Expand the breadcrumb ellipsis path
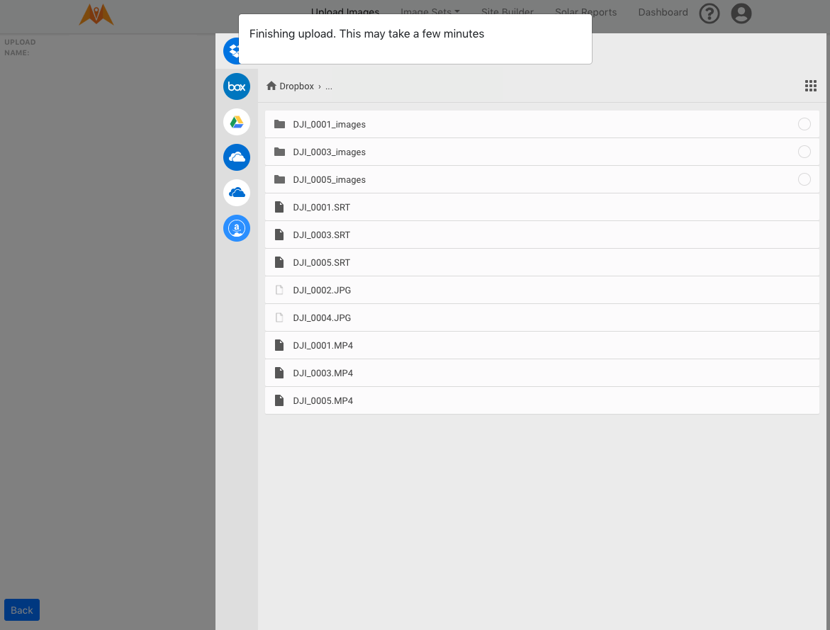This screenshot has height=630, width=830. click(x=329, y=86)
